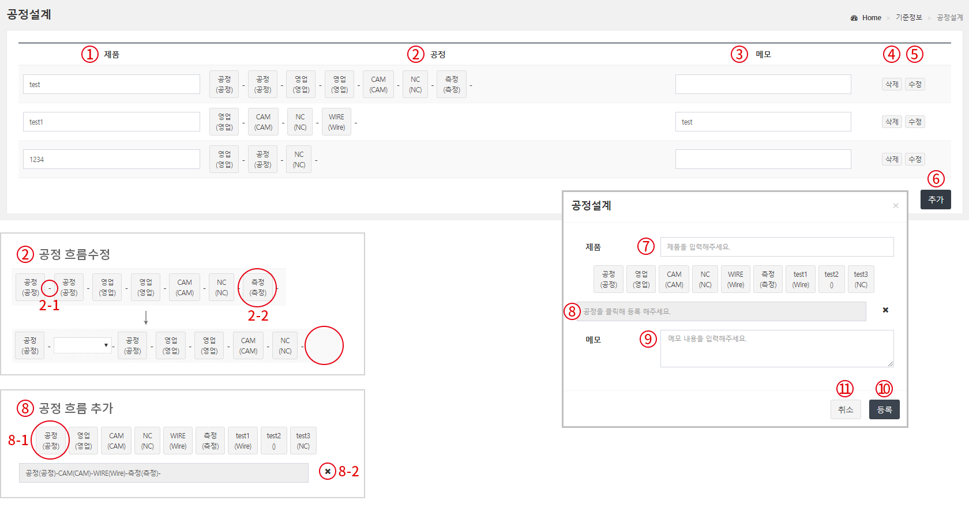Click the circled X in 공정 흐름 추가 panel

(328, 471)
